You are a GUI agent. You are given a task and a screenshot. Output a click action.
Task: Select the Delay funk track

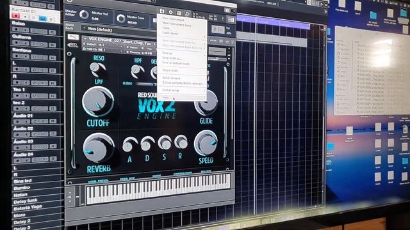(37, 201)
